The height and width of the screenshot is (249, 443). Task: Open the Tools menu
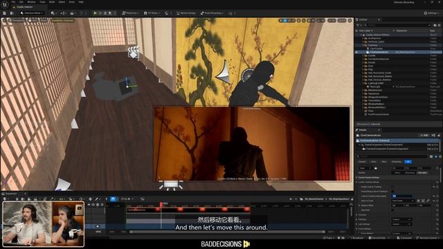pos(42,2)
